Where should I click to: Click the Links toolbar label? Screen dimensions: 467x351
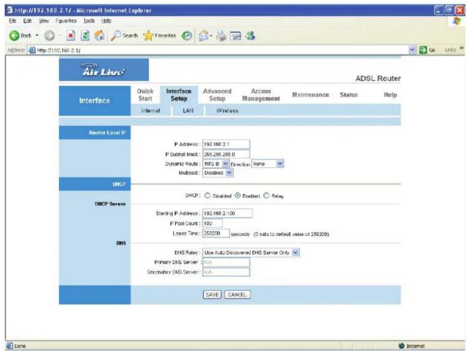pyautogui.click(x=450, y=50)
